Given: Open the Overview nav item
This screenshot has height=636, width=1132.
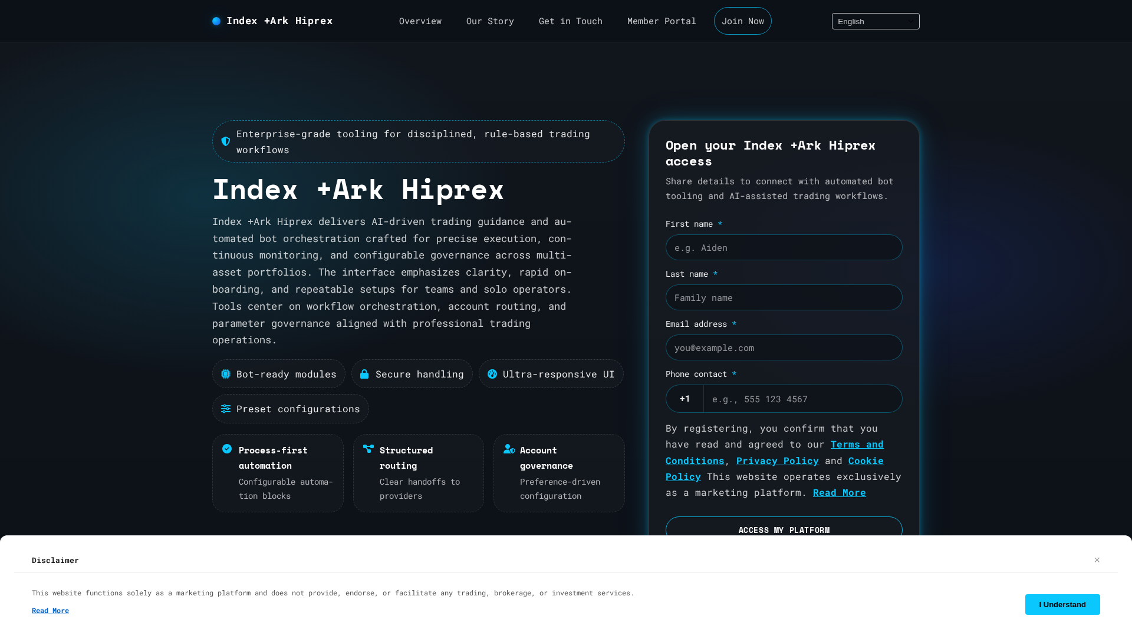Looking at the screenshot, I should (420, 21).
